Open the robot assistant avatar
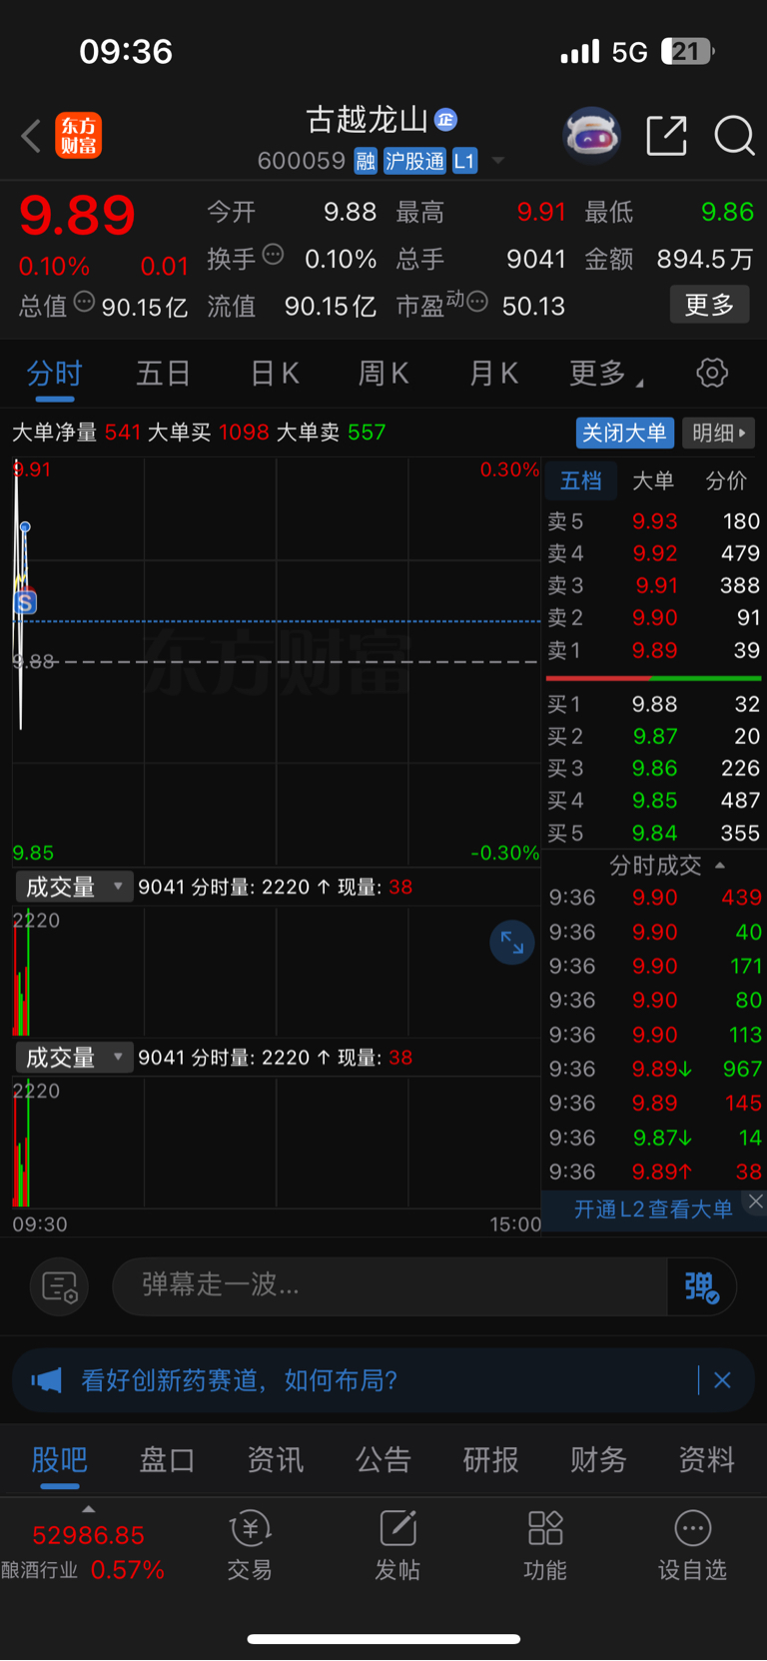This screenshot has height=1661, width=767. click(592, 135)
